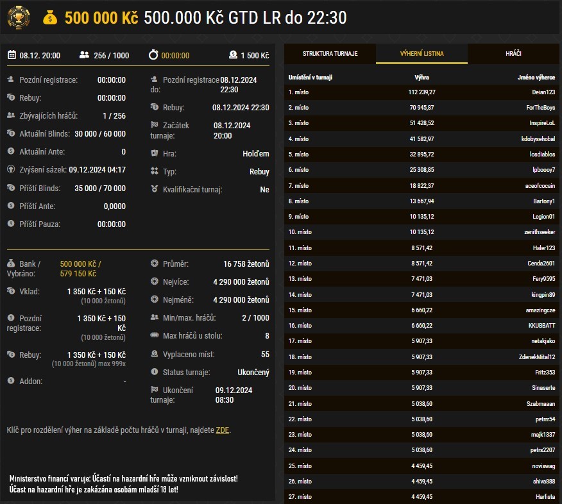The image size is (562, 504).
Task: Click the calendar icon next to 08.12. 20:00
Action: point(12,55)
